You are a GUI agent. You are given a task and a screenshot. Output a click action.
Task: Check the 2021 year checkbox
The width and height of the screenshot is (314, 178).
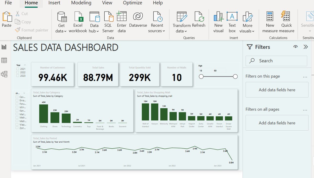pos(18,69)
